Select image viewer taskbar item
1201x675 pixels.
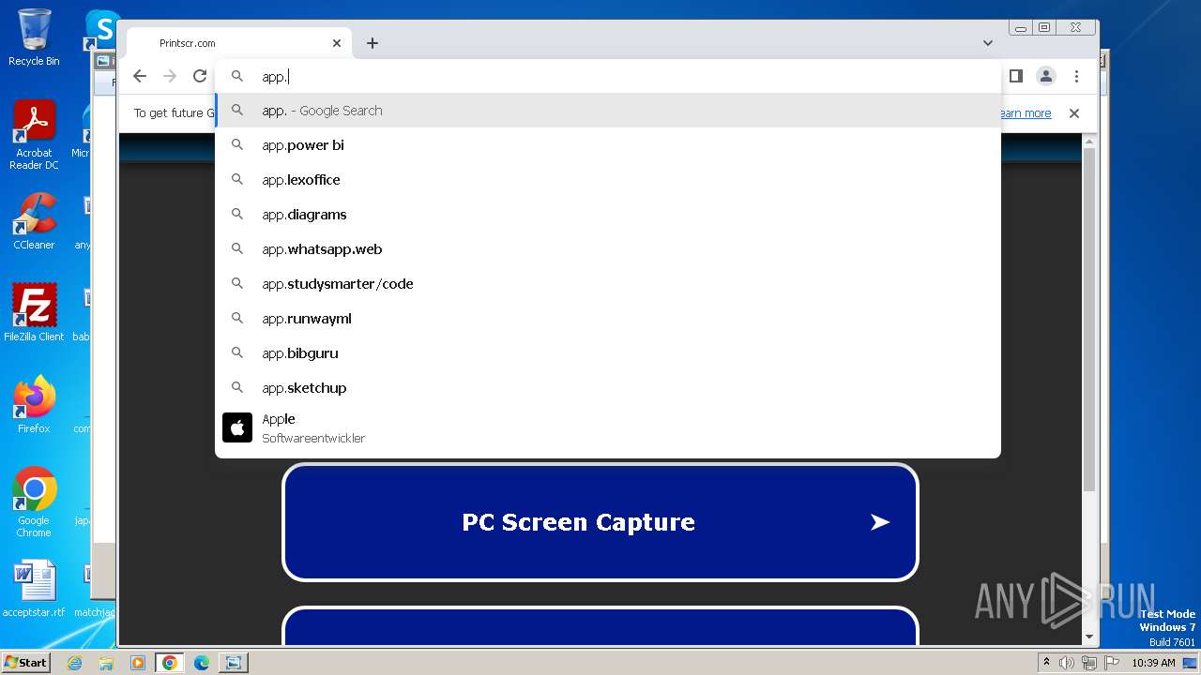tap(233, 663)
